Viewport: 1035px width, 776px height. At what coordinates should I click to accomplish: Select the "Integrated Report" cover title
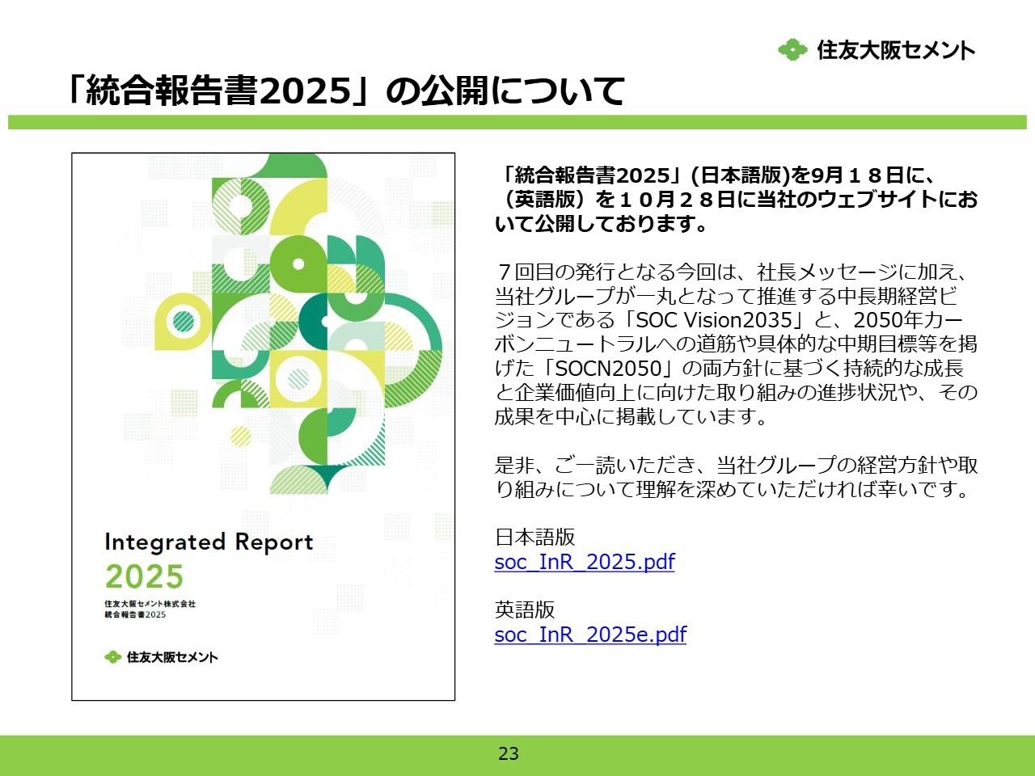[x=209, y=542]
